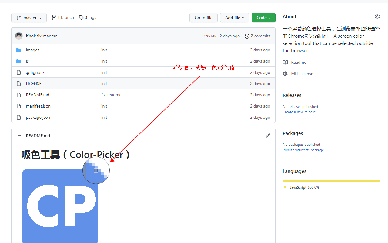Screen dimensions: 388x243
Task: Click the js folder icon
Action: pos(19,61)
